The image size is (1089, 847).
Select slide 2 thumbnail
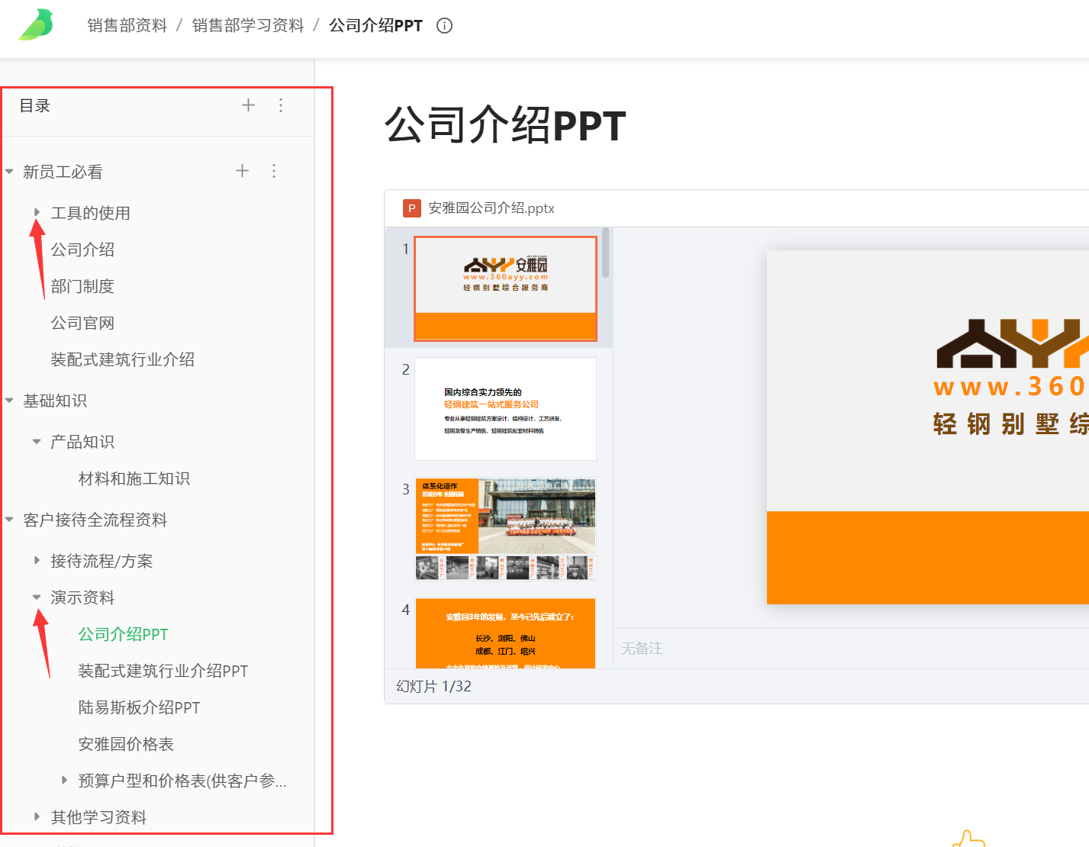pyautogui.click(x=505, y=409)
